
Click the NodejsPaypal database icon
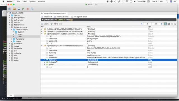tap(12, 18)
